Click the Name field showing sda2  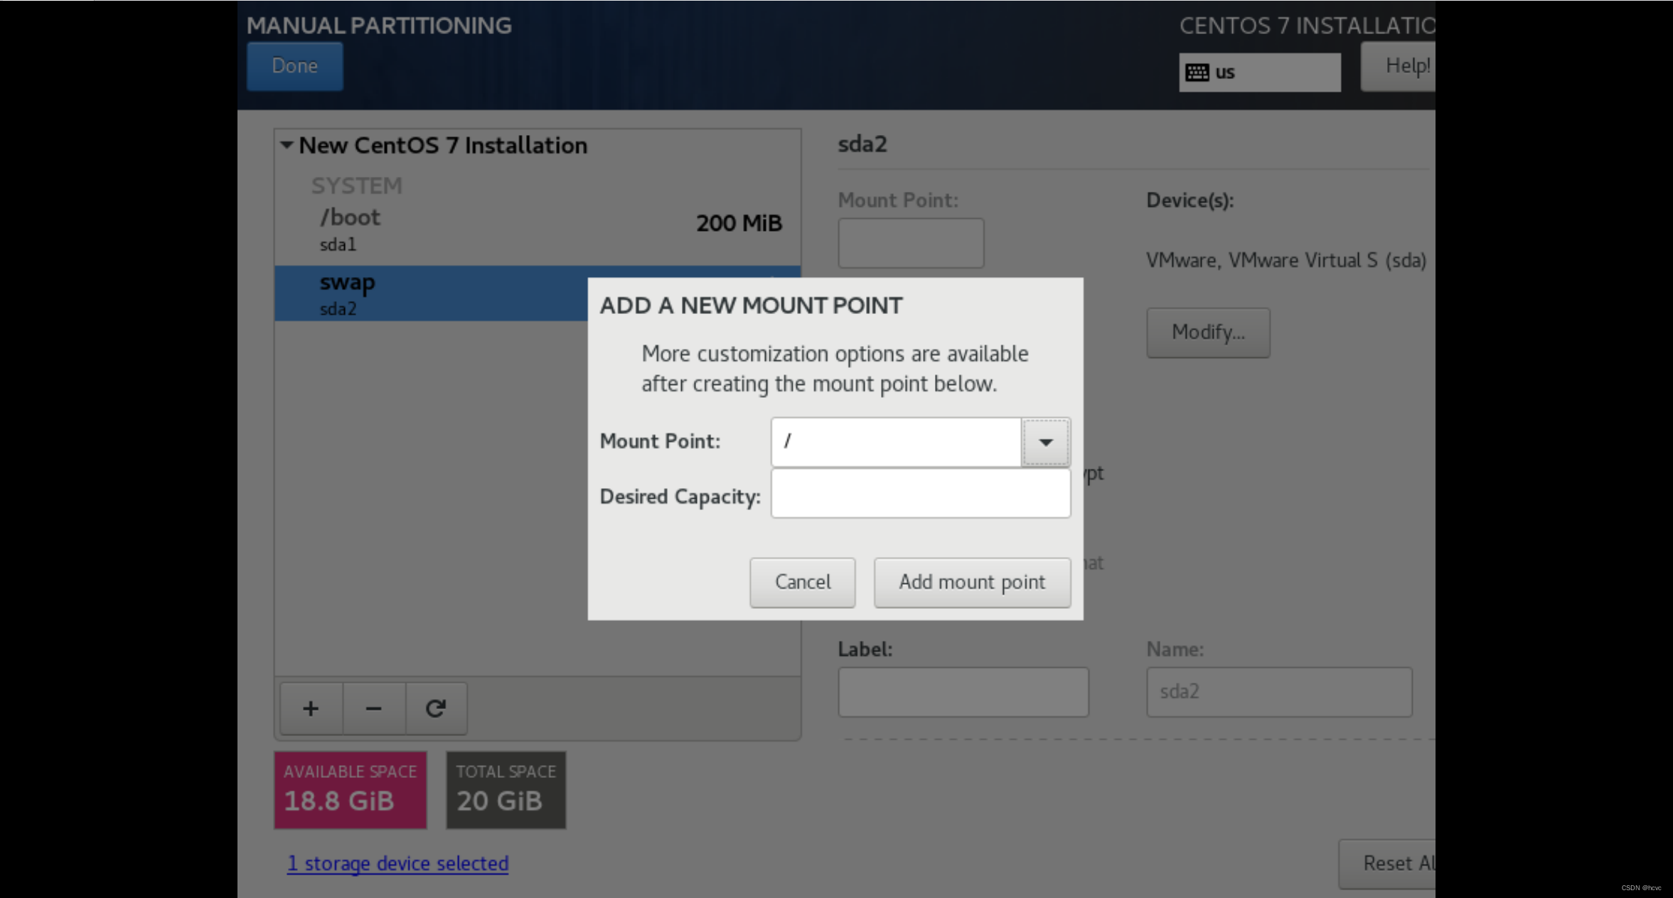(1279, 692)
